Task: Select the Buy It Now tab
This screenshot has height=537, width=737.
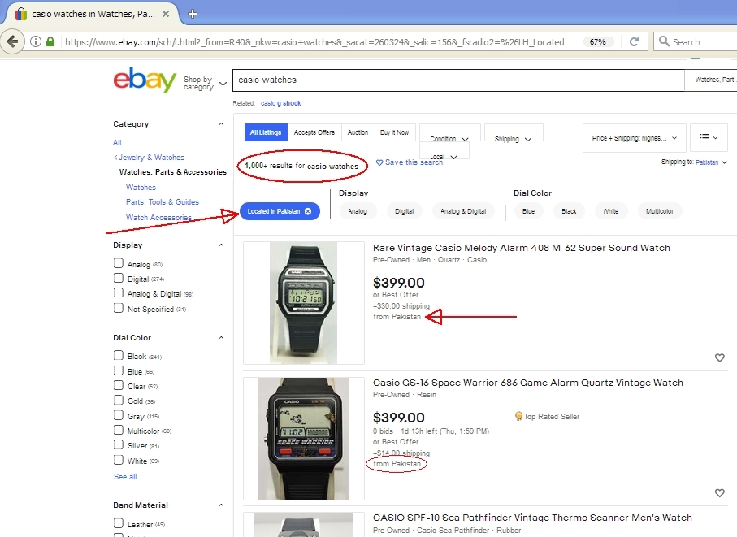Action: (x=394, y=132)
